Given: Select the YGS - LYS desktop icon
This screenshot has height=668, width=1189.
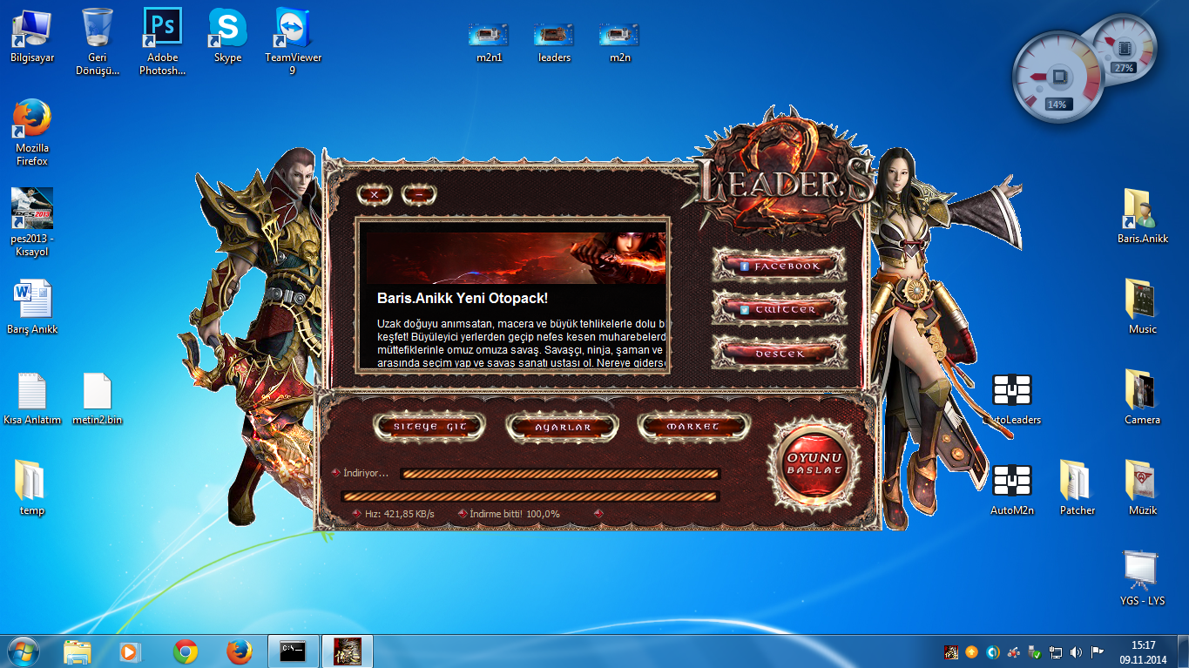Looking at the screenshot, I should pos(1143,578).
